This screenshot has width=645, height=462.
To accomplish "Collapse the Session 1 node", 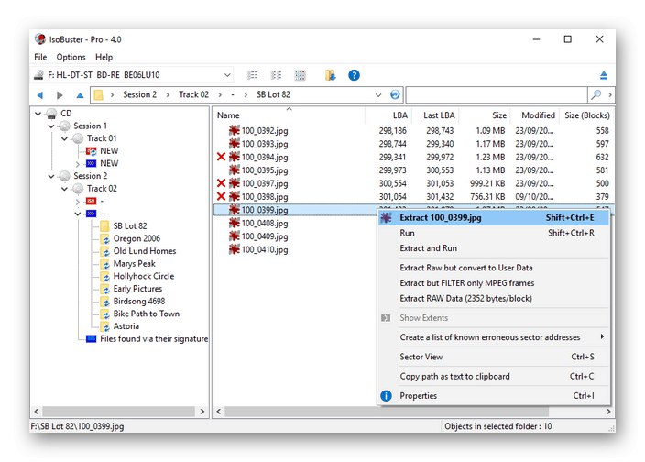I will tap(51, 126).
